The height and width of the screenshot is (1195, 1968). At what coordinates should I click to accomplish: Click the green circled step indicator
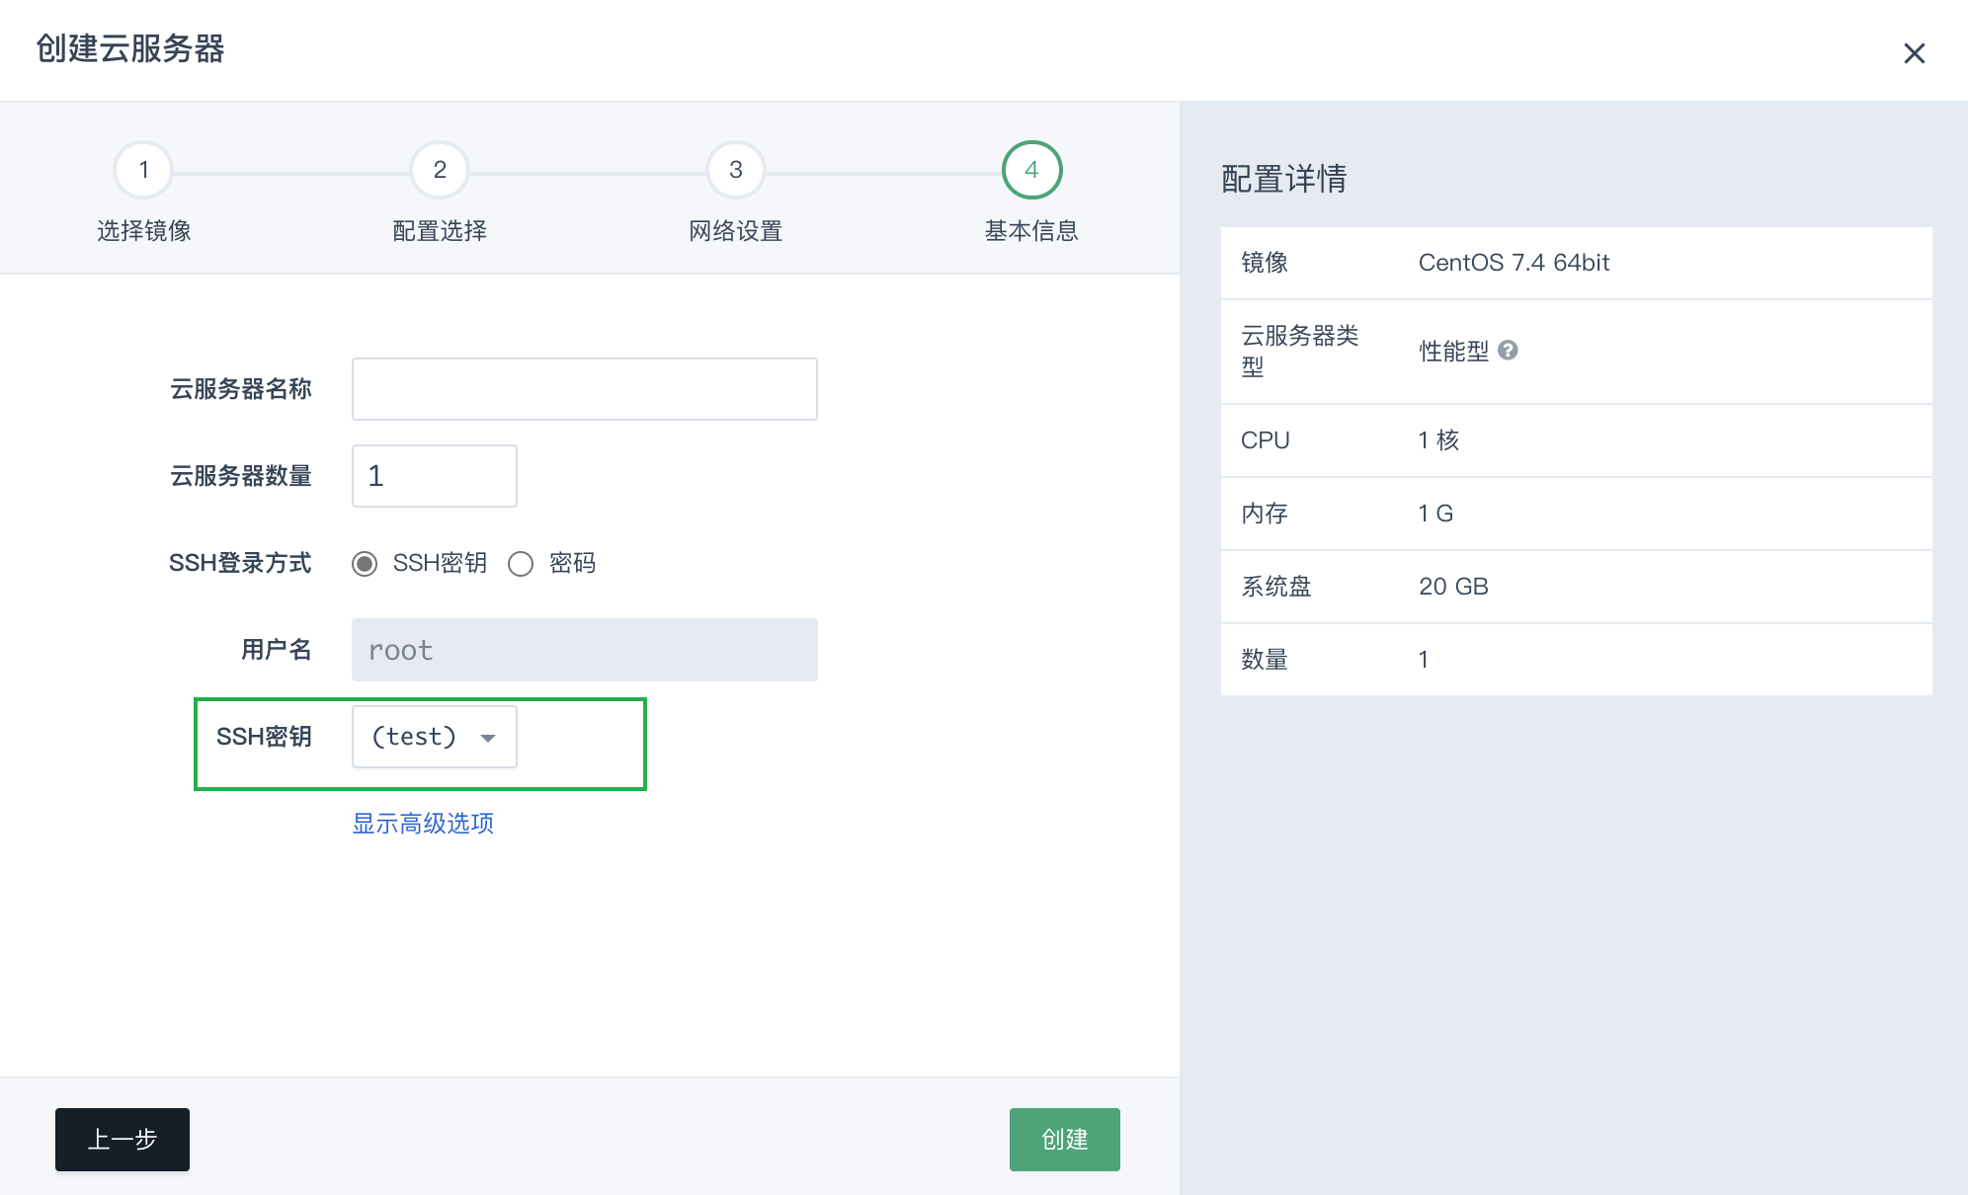pos(1030,170)
